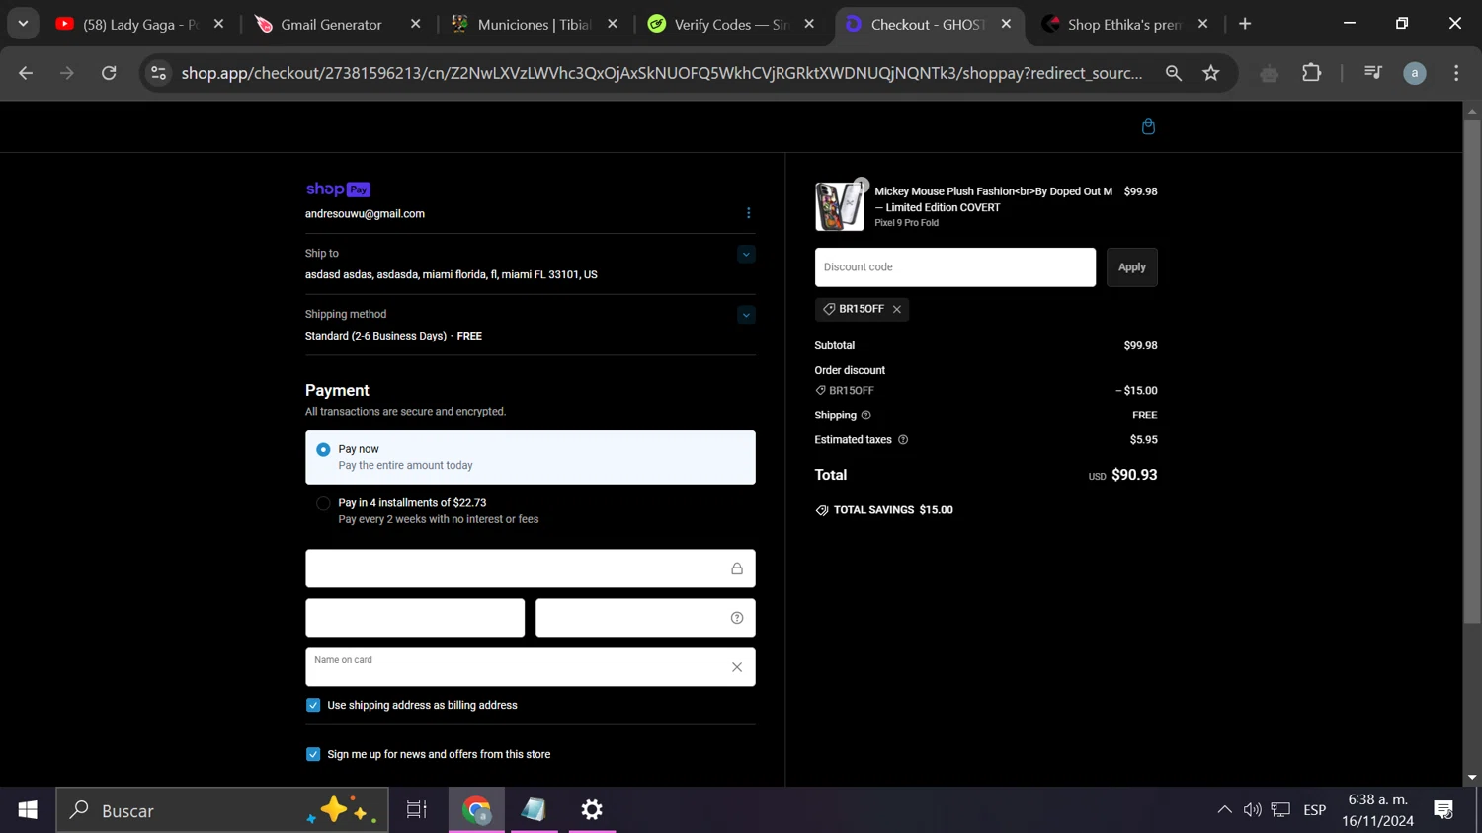
Task: Open a new browser tab
Action: [1245, 24]
